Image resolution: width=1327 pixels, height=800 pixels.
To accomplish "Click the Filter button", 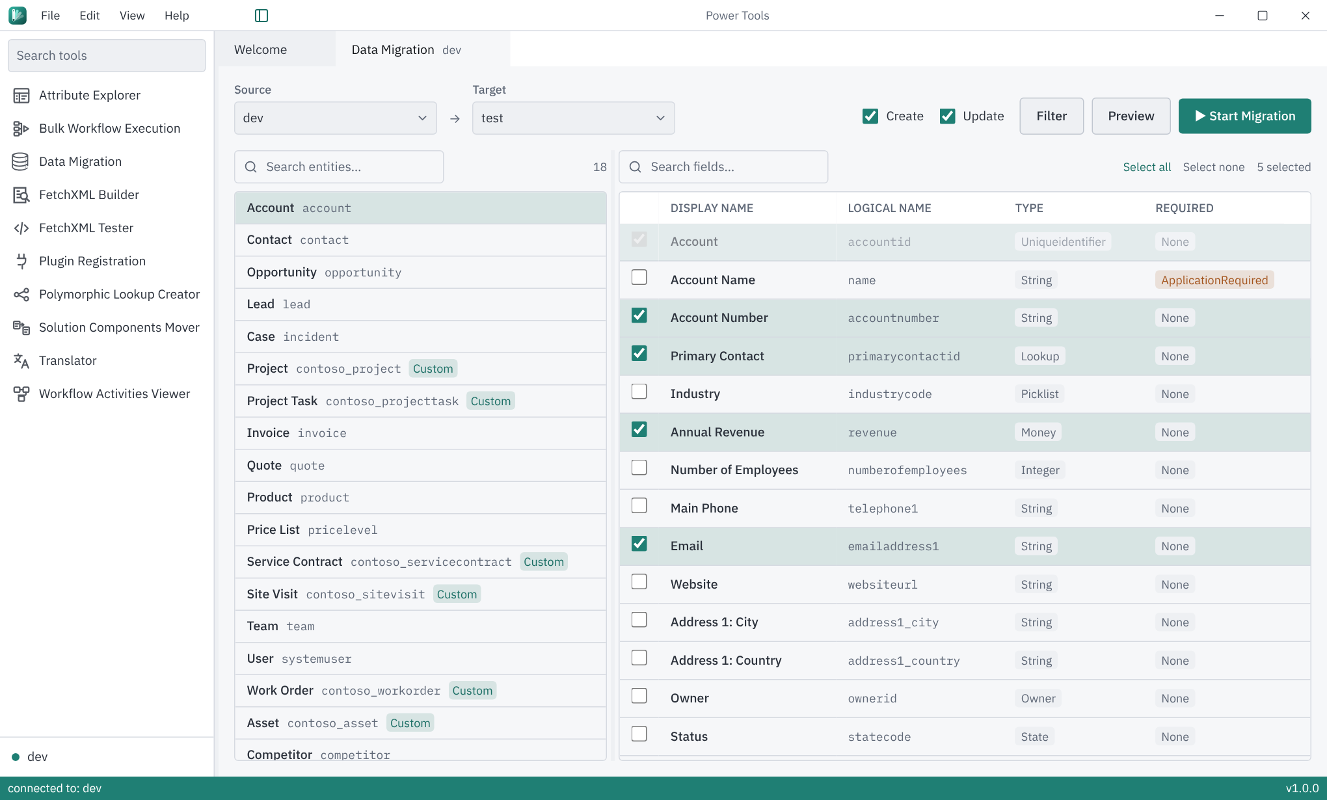I will pos(1051,116).
